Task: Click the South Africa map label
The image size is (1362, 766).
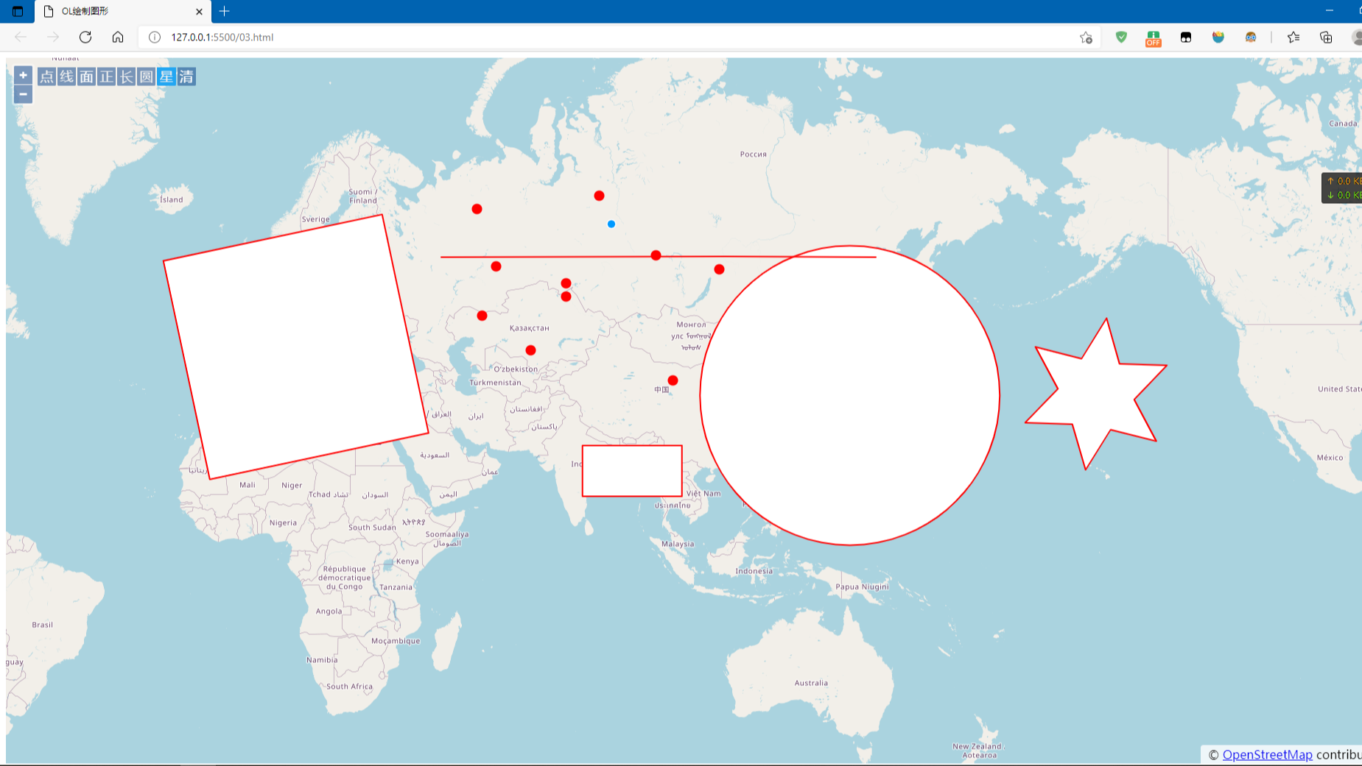Action: click(349, 687)
